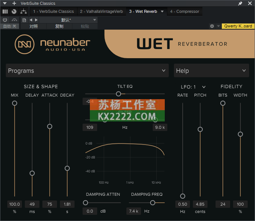Viewport: 255px width, 221px height.
Task: Go to the previous preset with left arrow
Action: [31, 20]
